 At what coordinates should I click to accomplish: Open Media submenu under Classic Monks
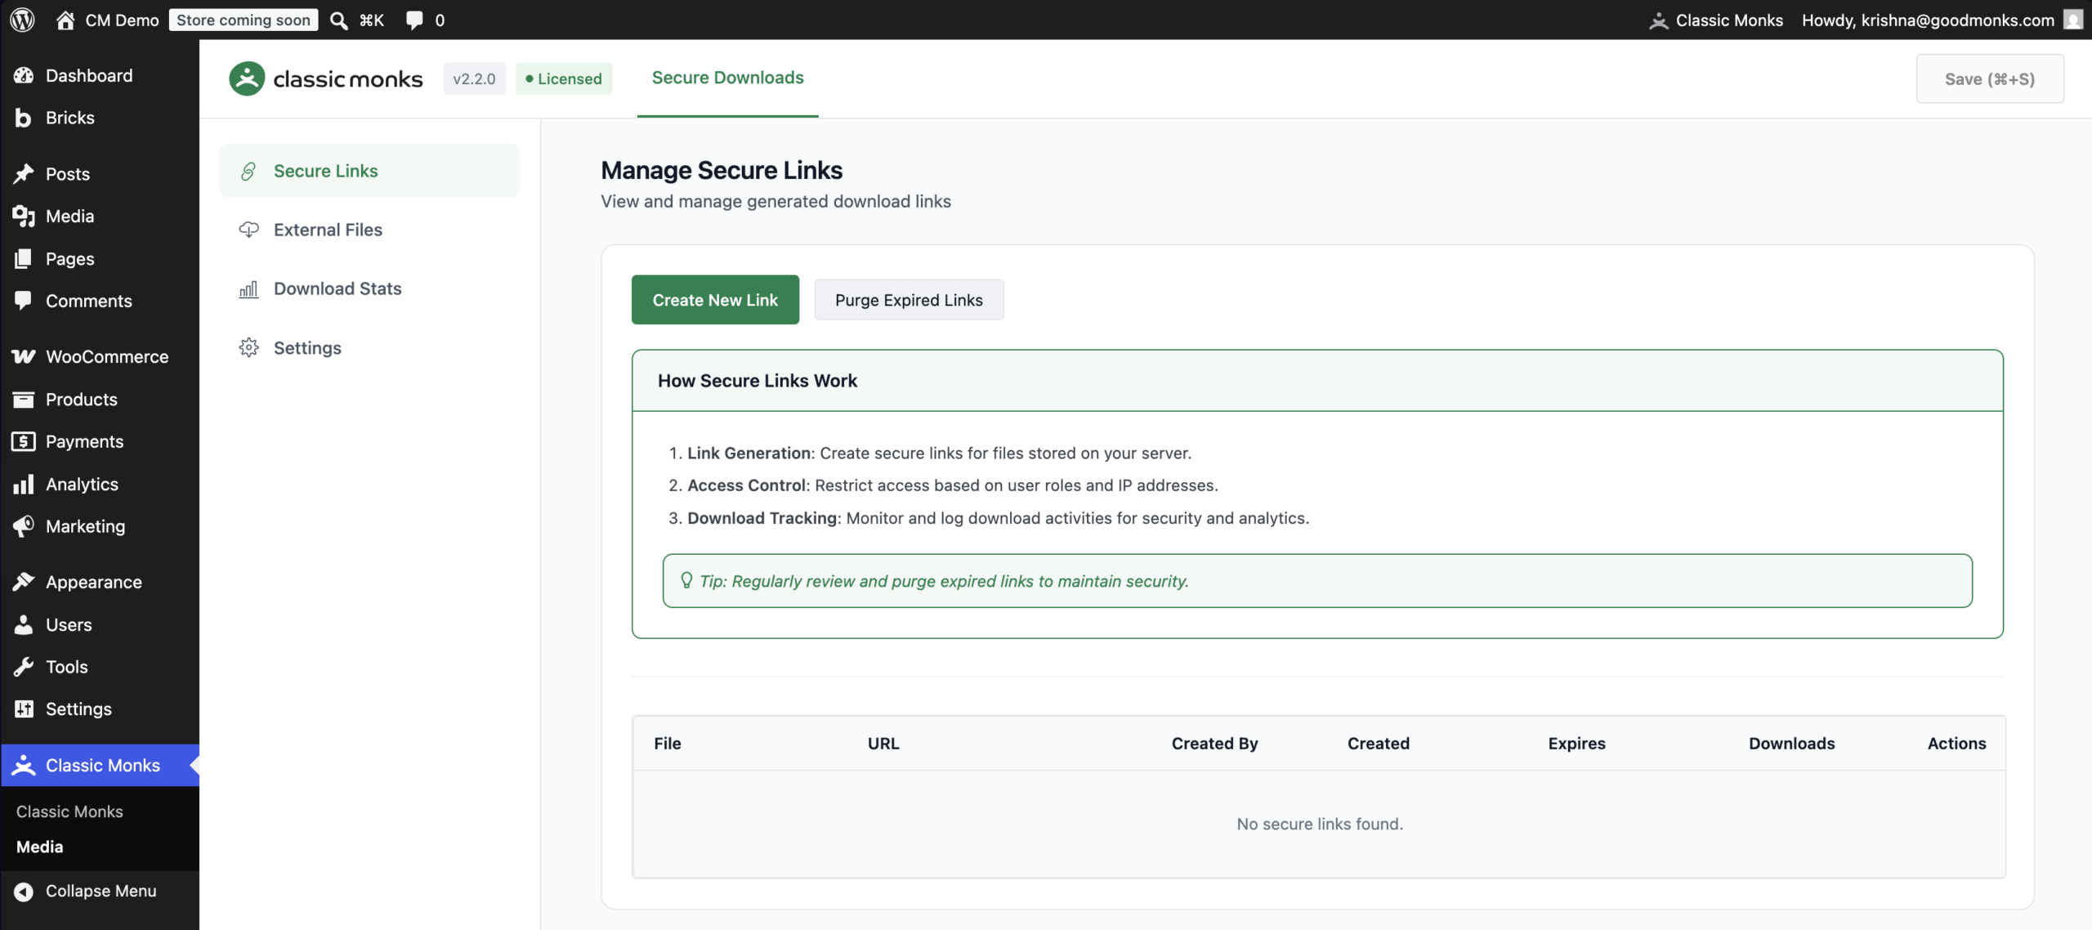click(x=39, y=847)
